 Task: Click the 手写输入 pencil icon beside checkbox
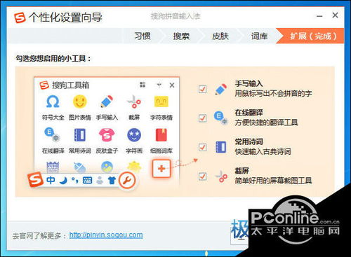[x=221, y=89]
